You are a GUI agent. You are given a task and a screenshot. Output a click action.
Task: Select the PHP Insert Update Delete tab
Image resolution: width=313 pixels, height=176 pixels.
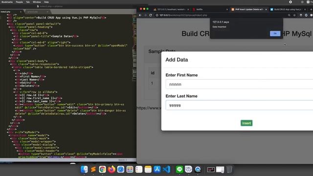click(x=248, y=9)
